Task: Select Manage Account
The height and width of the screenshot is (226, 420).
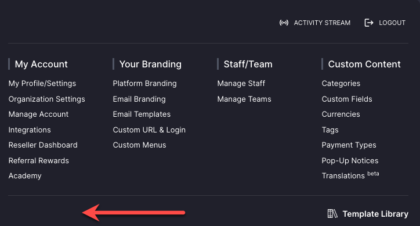Action: 38,114
